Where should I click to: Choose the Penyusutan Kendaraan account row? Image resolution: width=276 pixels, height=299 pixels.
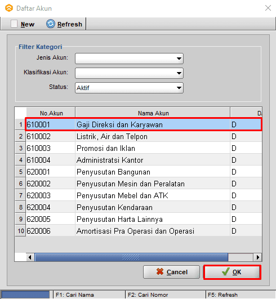point(144,207)
